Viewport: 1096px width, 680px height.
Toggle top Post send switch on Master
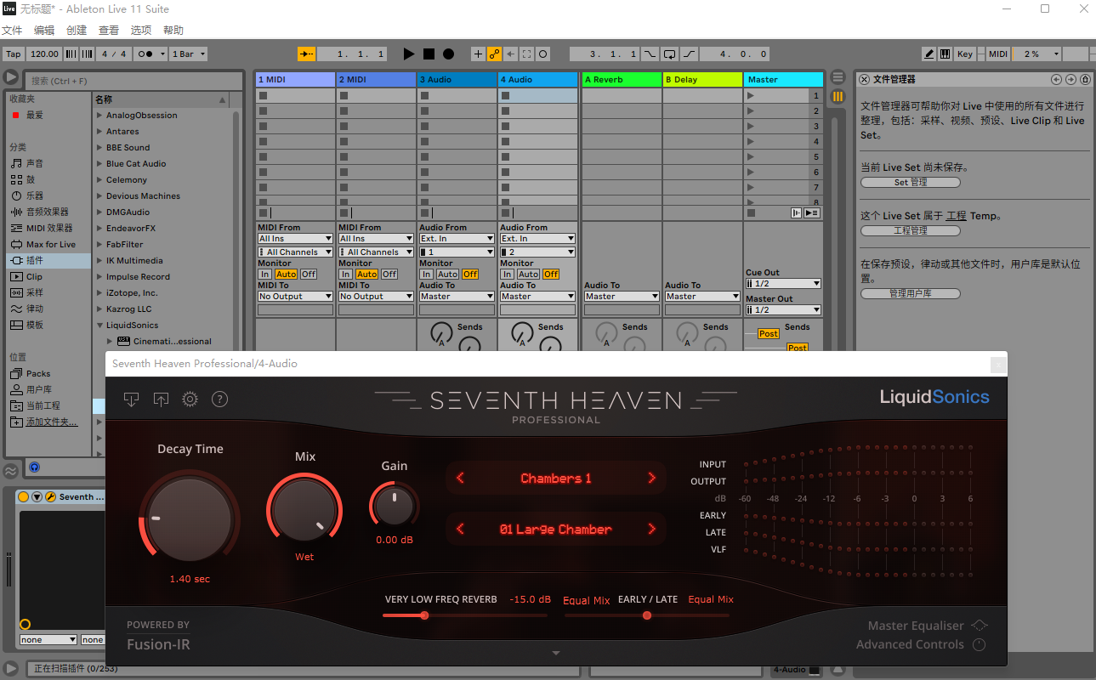tap(769, 334)
